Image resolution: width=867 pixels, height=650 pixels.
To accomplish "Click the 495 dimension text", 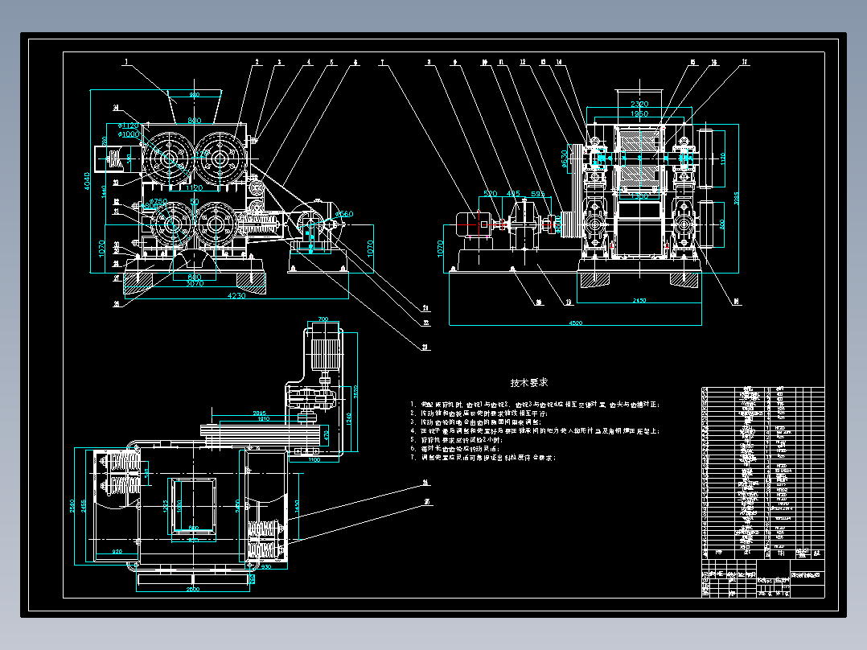I will [513, 194].
